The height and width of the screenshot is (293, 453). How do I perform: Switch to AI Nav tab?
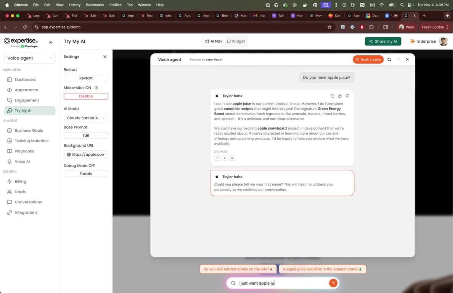[x=214, y=41]
